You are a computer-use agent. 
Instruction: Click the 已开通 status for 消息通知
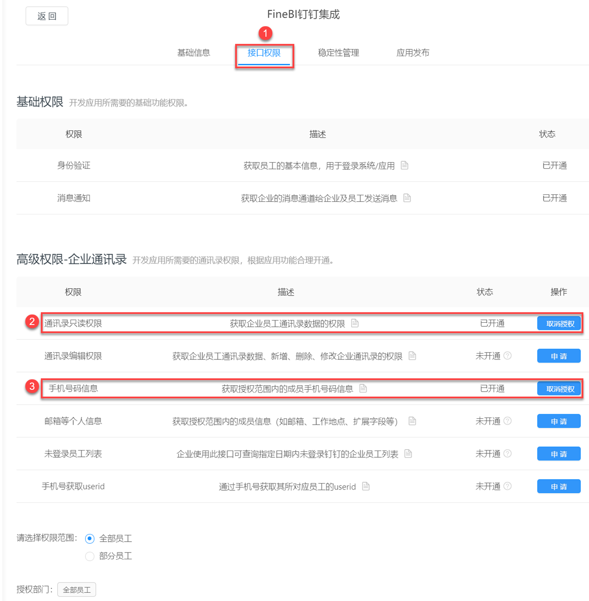point(555,198)
